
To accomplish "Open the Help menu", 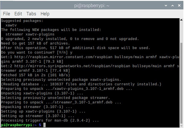I will pos(45,14).
